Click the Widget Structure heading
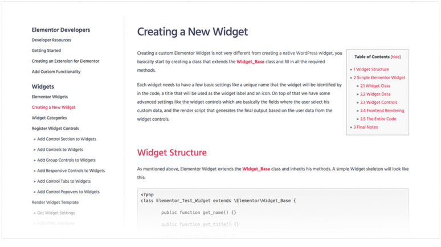Screen dimensions: 441x247 tap(172, 153)
